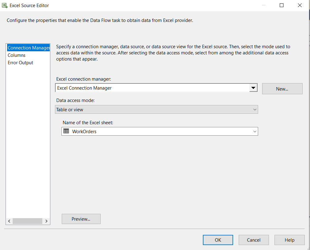Screen dimensions: 310x250
Task: Click the horizontal scrollbar thumb in page list
Action: [27, 221]
